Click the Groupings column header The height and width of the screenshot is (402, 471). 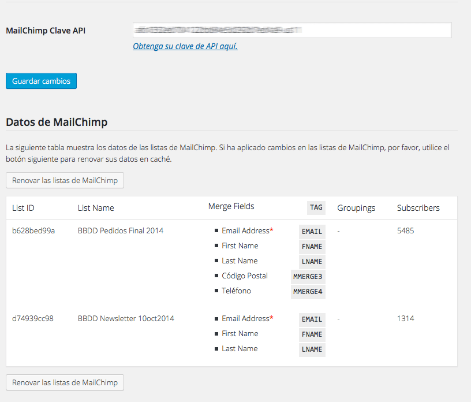pos(356,208)
